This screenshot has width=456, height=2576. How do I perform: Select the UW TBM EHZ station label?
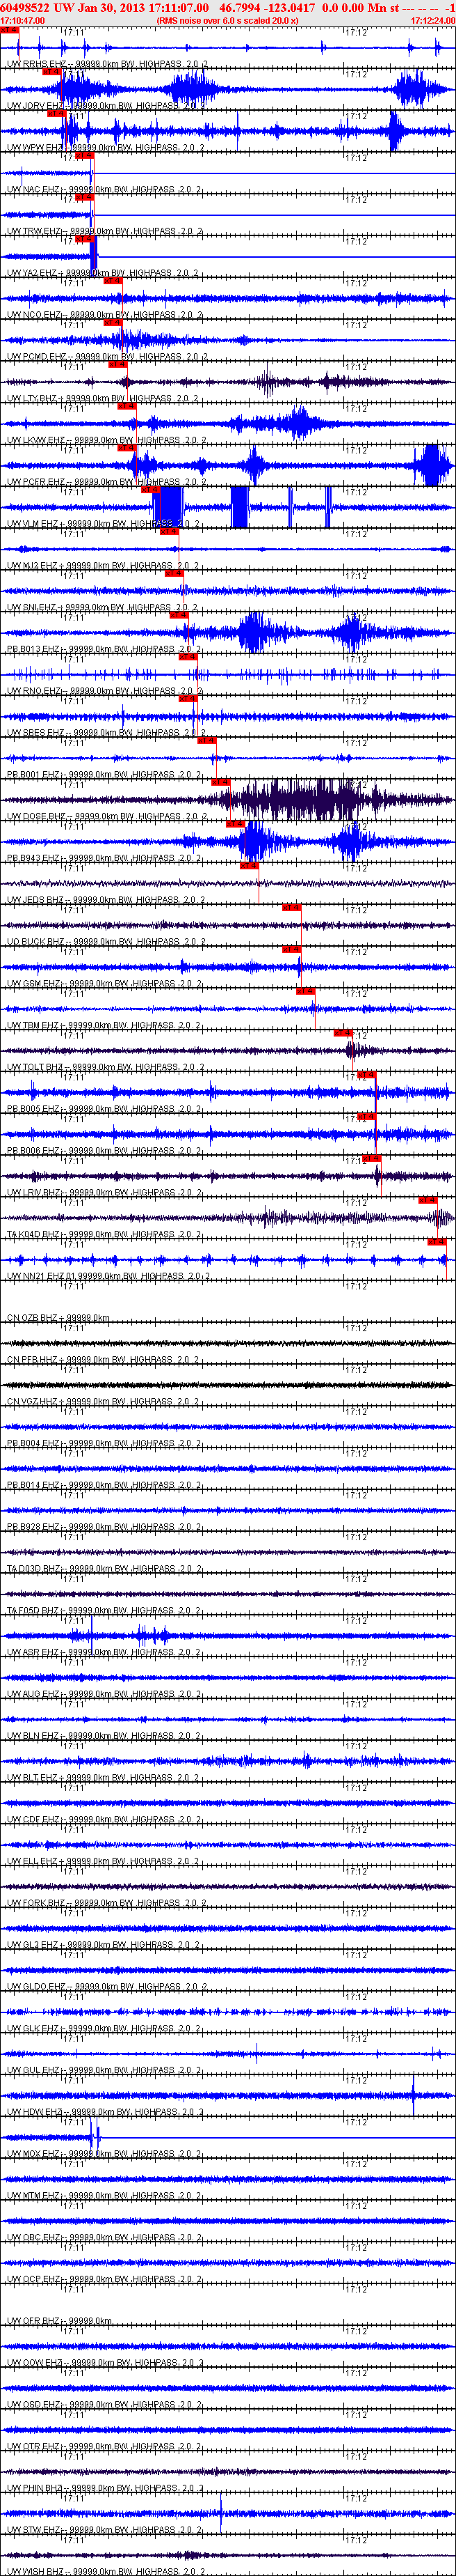click(x=105, y=1026)
